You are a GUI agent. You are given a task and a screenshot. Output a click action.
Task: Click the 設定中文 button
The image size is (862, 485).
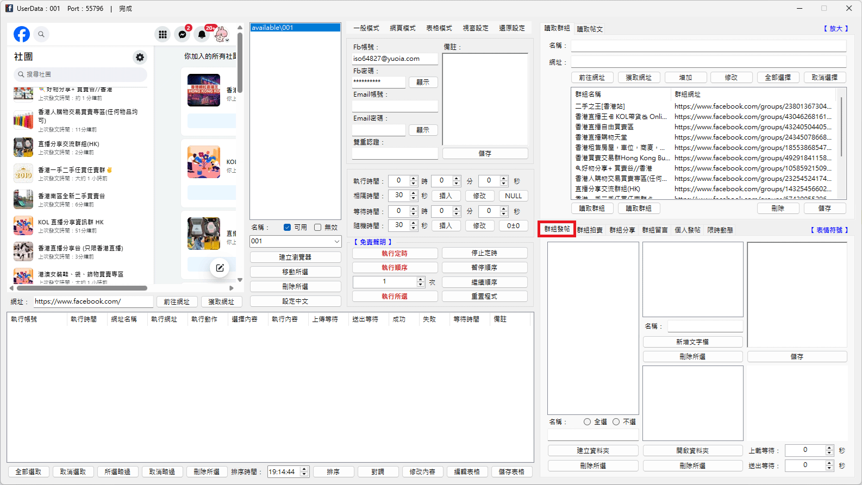295,301
